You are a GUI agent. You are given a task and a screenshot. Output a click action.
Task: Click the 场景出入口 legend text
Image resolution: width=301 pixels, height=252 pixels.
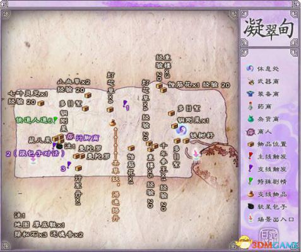point(276,219)
